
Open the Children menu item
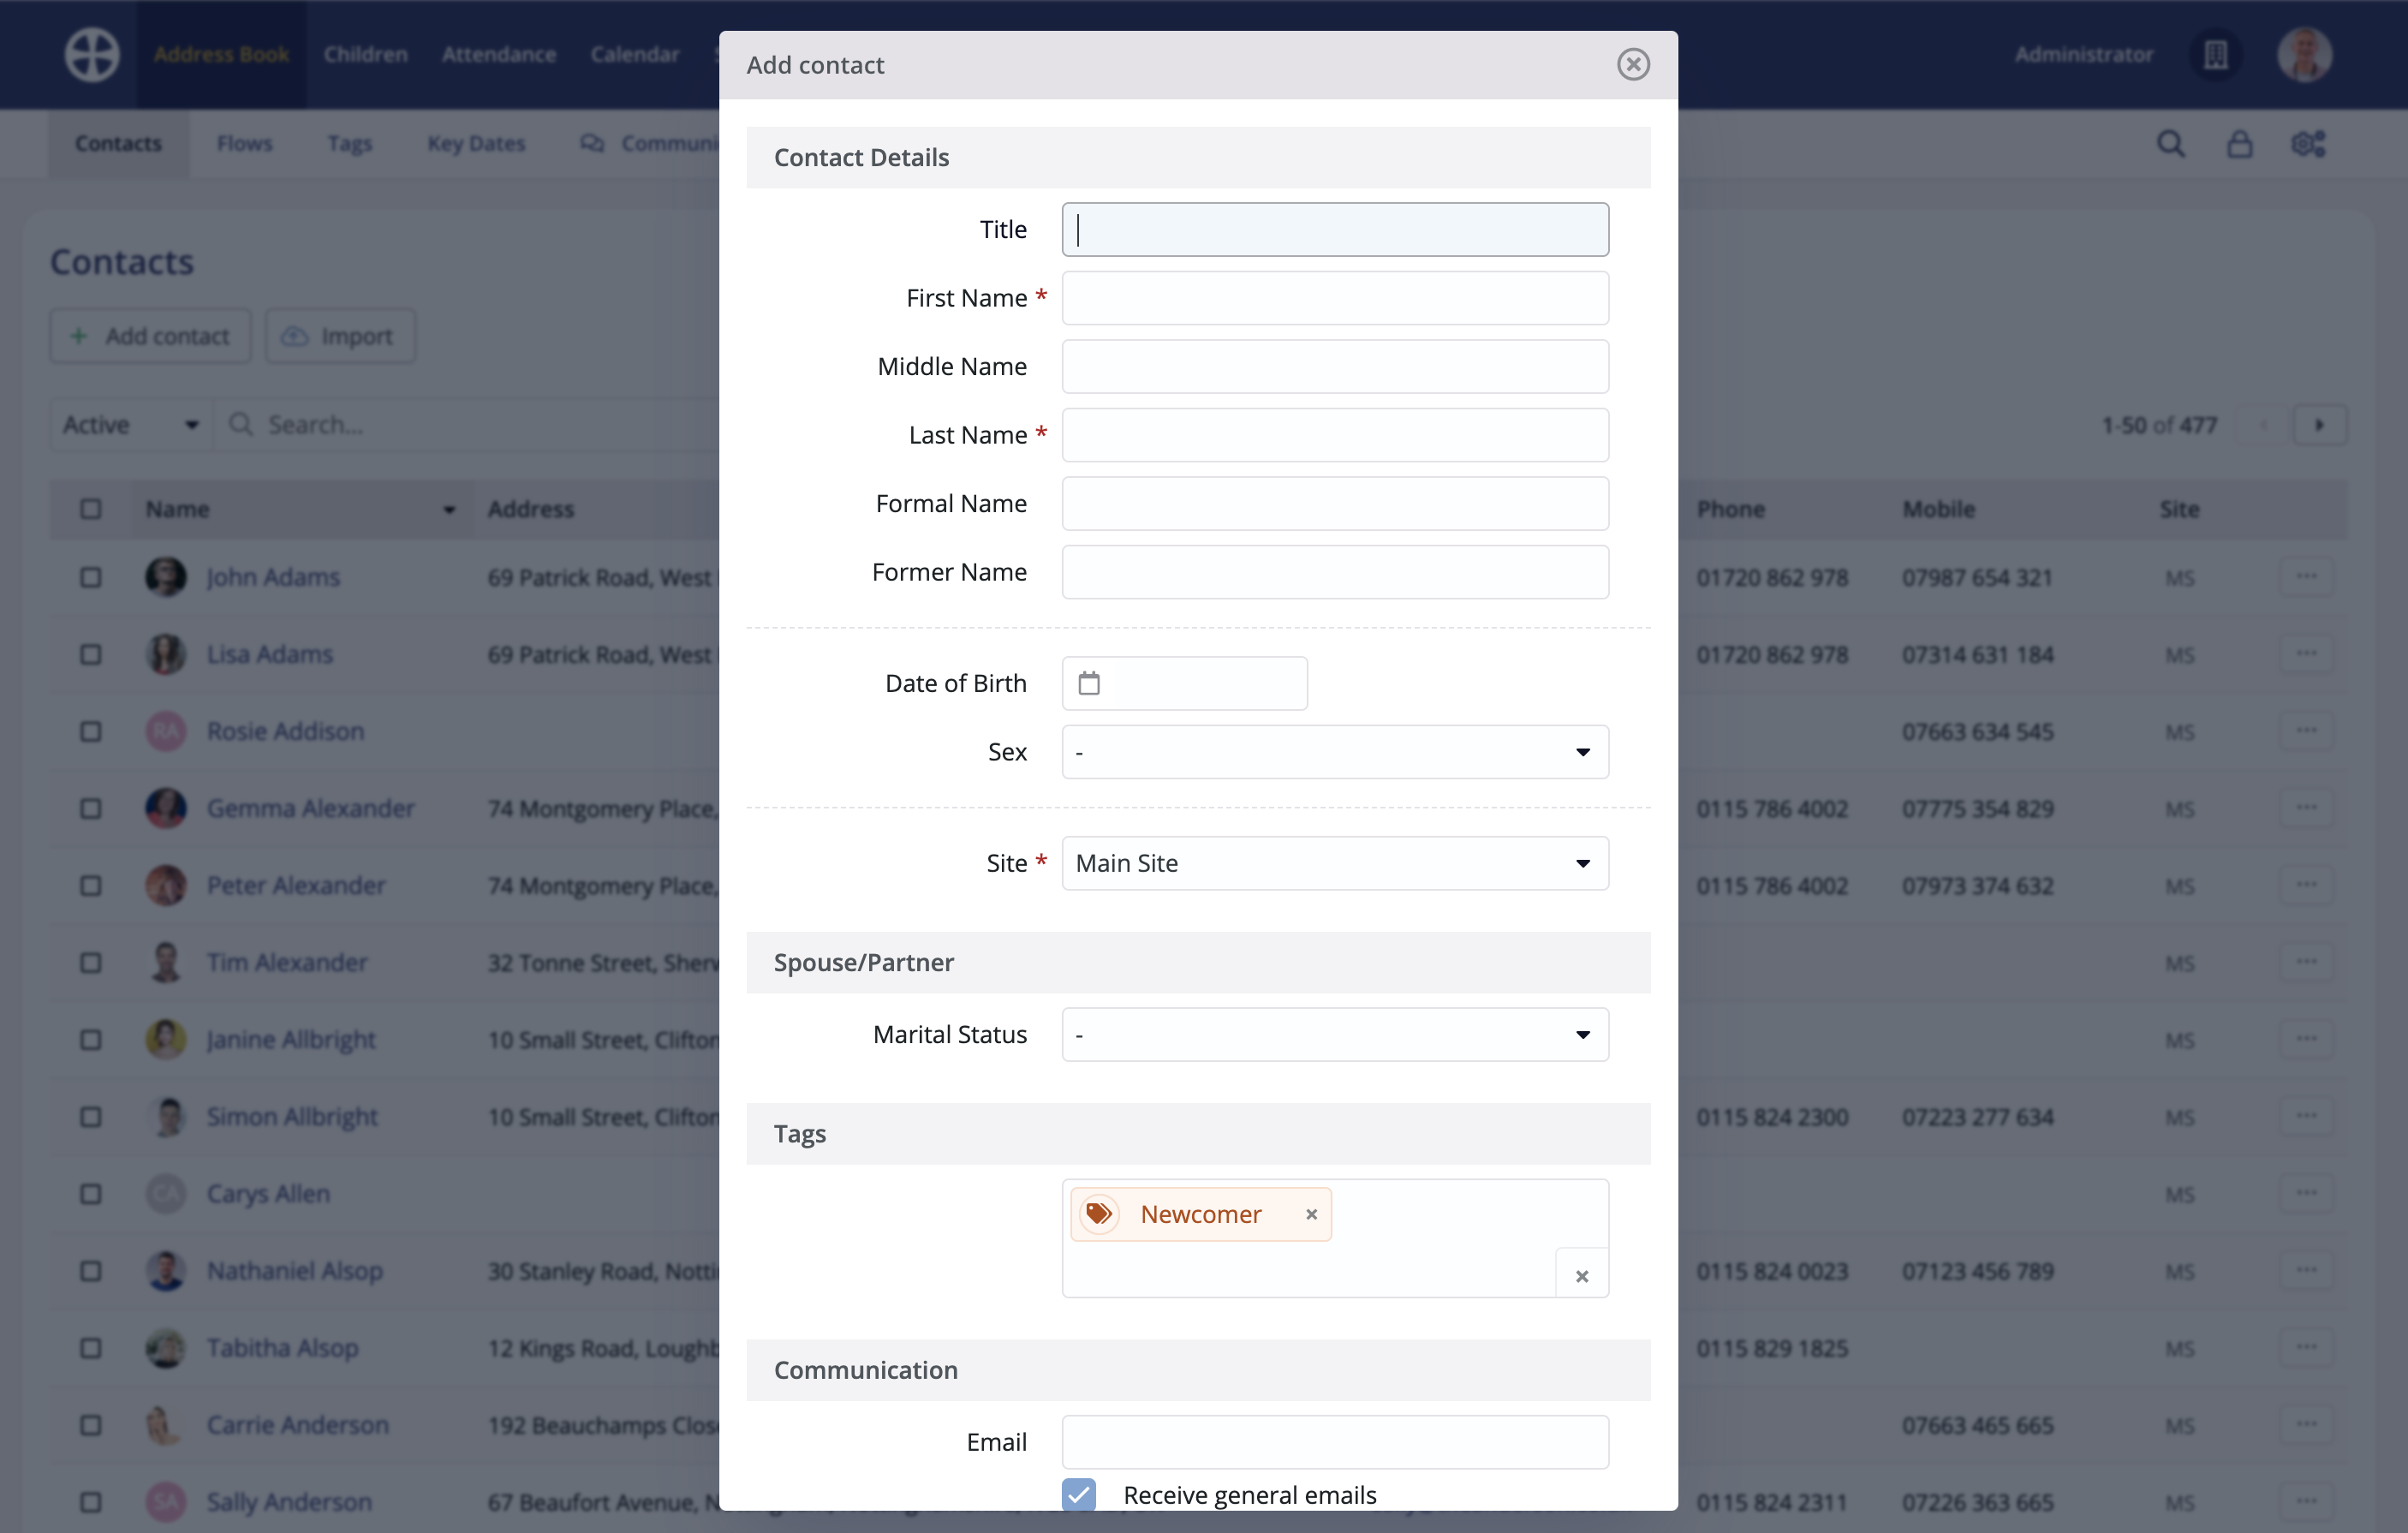365,55
